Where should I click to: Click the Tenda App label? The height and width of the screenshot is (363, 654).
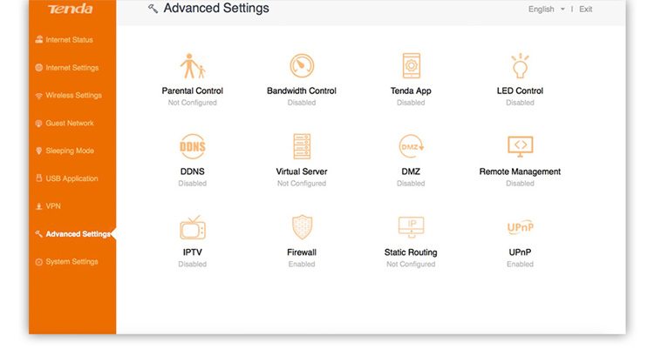[411, 91]
